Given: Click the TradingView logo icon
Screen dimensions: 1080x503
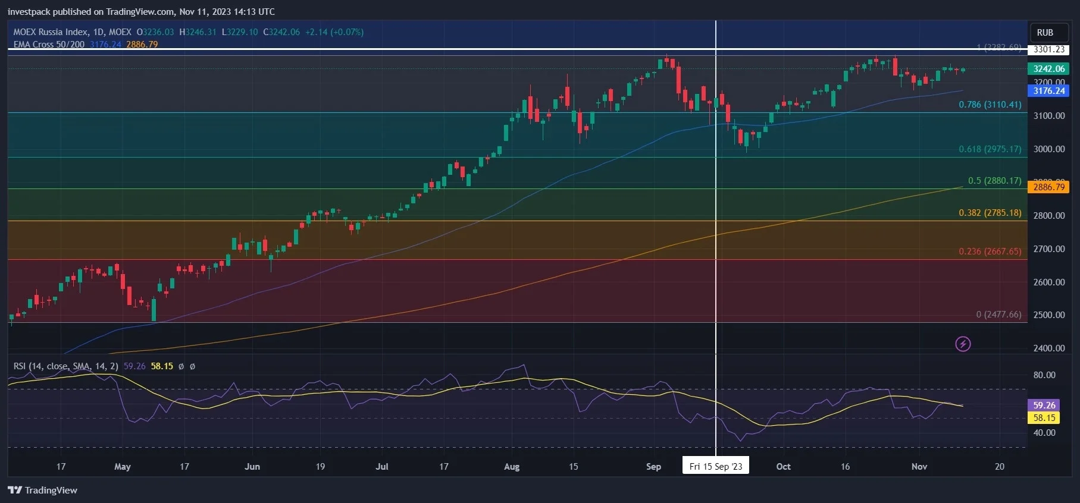Looking at the screenshot, I should pyautogui.click(x=15, y=490).
